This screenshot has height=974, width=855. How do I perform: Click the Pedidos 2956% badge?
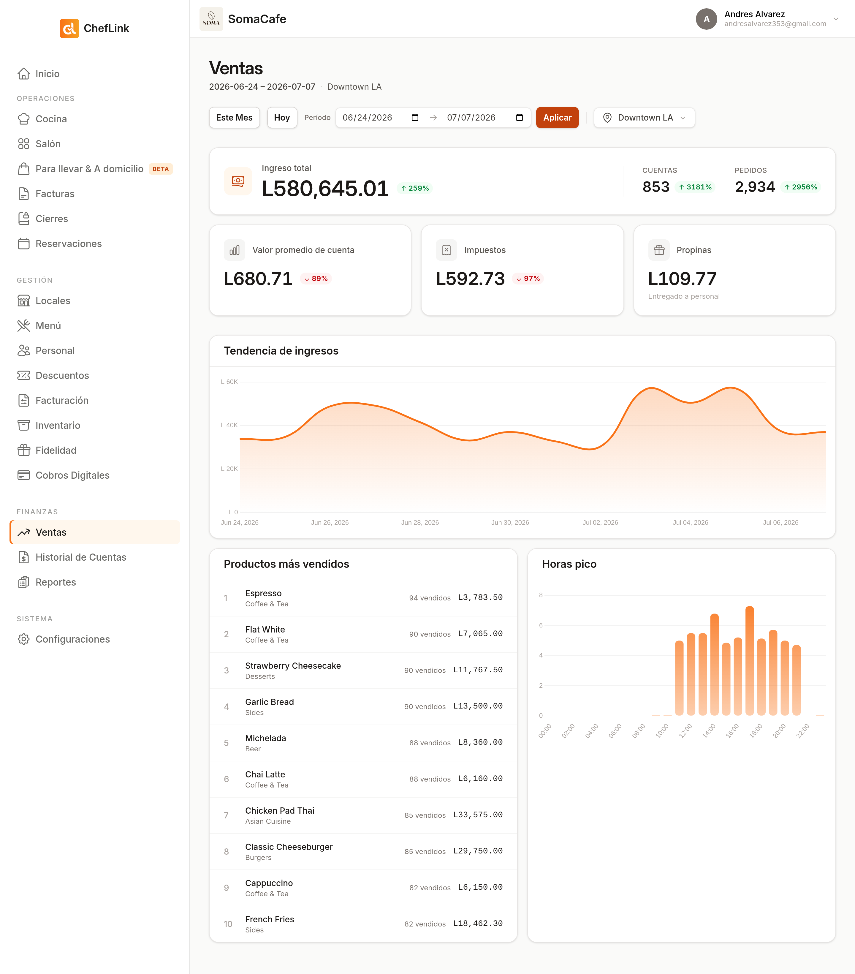(801, 187)
